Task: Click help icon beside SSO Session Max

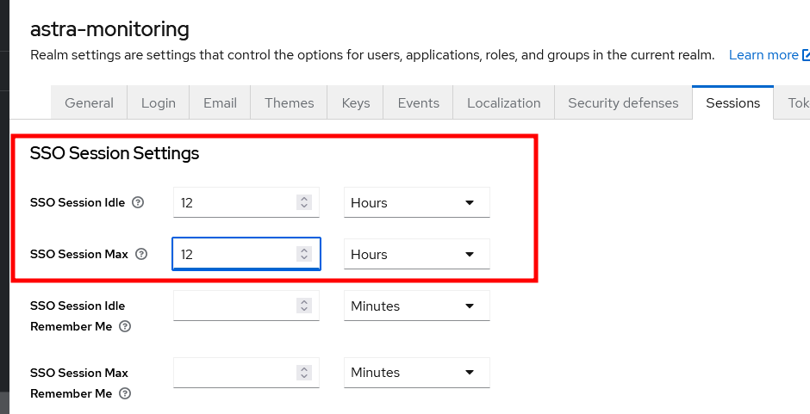Action: pos(142,255)
